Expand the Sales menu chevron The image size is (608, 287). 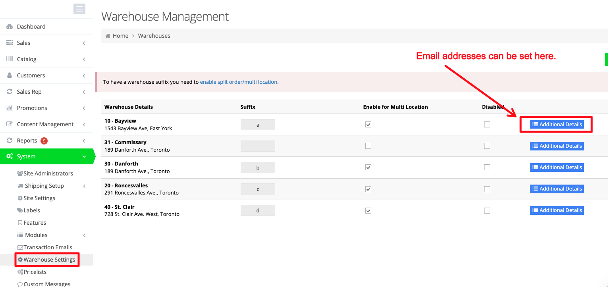84,43
